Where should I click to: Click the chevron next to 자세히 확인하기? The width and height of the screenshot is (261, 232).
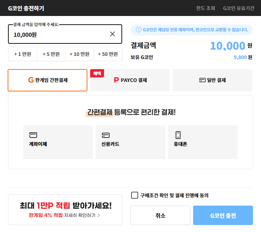(99, 215)
